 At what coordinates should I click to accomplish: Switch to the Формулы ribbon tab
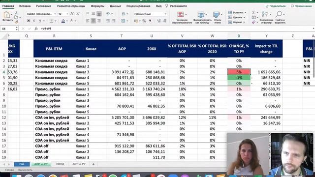[97, 6]
